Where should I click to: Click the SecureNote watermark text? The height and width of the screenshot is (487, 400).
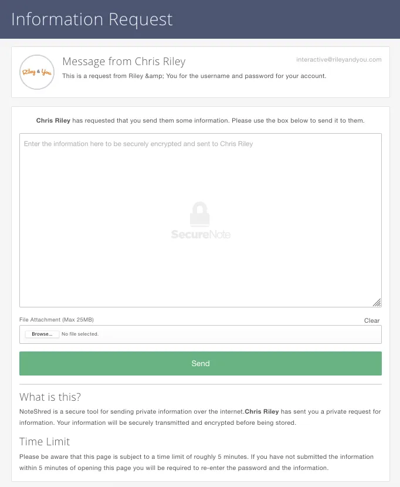[201, 234]
